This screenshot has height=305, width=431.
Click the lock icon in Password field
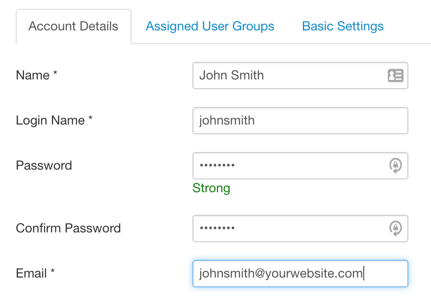(395, 166)
